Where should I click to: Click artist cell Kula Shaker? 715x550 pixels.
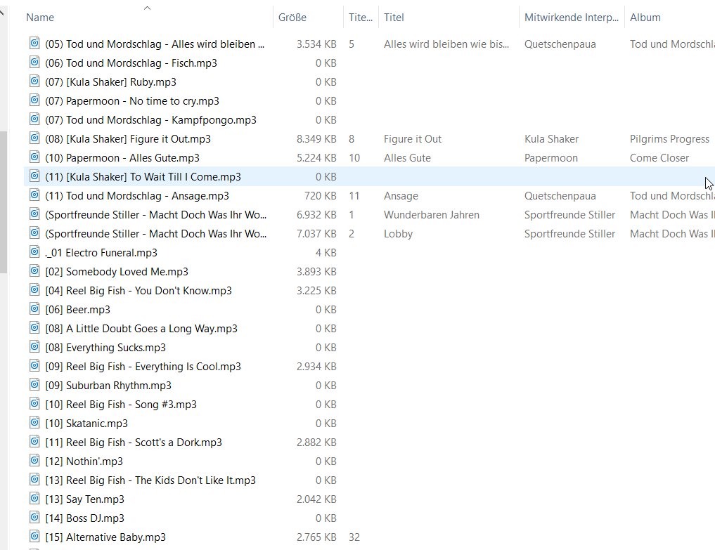point(551,139)
